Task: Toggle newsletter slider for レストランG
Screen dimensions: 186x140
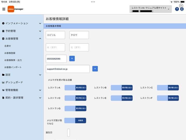Action: [75, 108]
